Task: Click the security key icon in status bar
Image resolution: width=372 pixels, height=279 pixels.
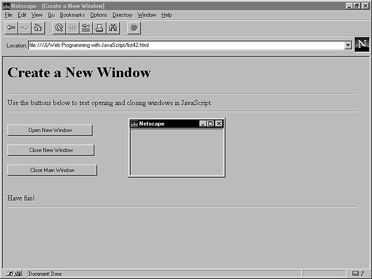Action: click(14, 273)
